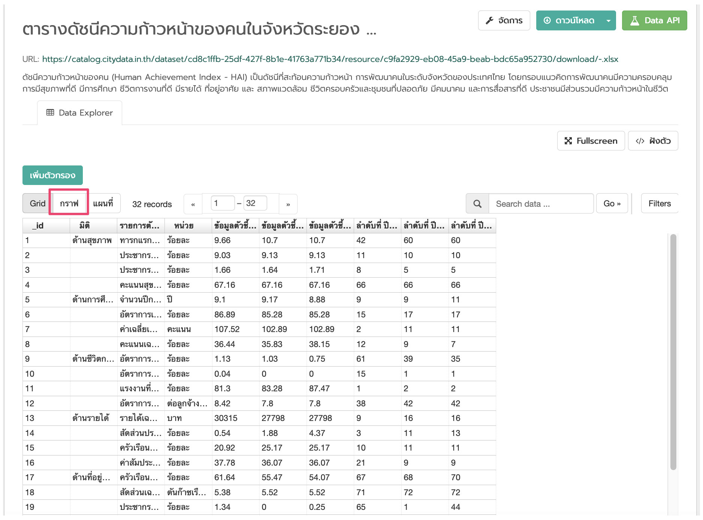The image size is (703, 520).
Task: Expand the ดาวน์โหลด dropdown caret
Action: (x=609, y=20)
